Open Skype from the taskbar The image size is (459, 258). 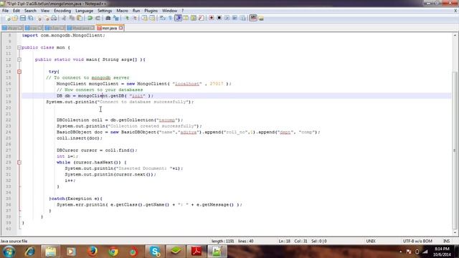pyautogui.click(x=155, y=252)
